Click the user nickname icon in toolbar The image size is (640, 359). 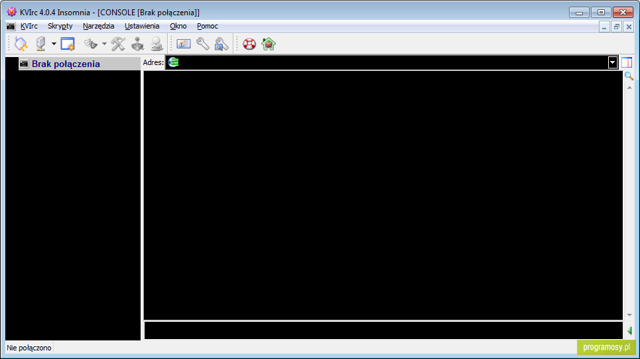point(157,44)
